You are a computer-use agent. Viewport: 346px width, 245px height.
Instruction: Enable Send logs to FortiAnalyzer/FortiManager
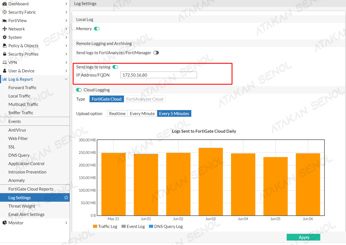(156, 53)
